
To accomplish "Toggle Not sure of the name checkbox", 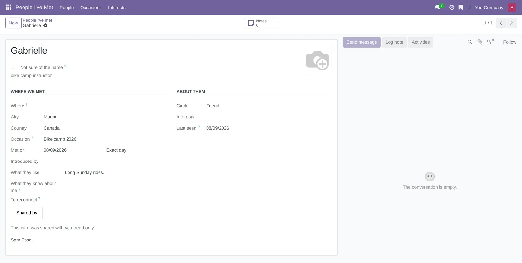I will pos(13,66).
